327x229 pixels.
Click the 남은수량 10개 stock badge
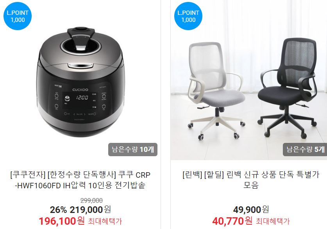132,150
